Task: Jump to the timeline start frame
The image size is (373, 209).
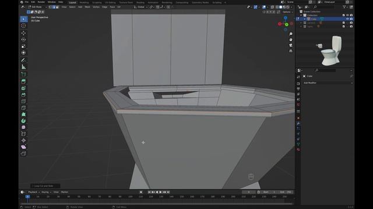Action: tap(149, 192)
